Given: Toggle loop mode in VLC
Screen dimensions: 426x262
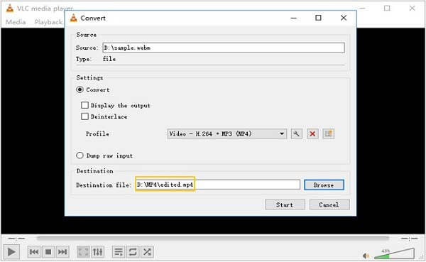Looking at the screenshot, I should tap(133, 252).
